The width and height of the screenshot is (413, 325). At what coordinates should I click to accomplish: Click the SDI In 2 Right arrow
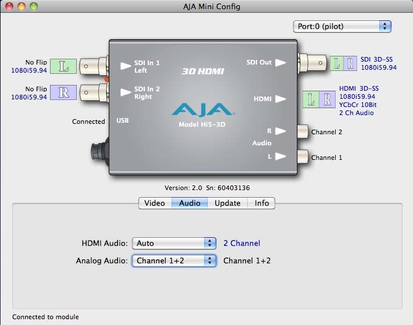[x=126, y=92]
